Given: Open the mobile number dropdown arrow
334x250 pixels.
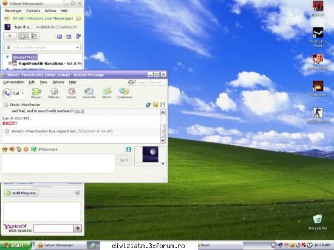Looking at the screenshot, I should click(77, 47).
